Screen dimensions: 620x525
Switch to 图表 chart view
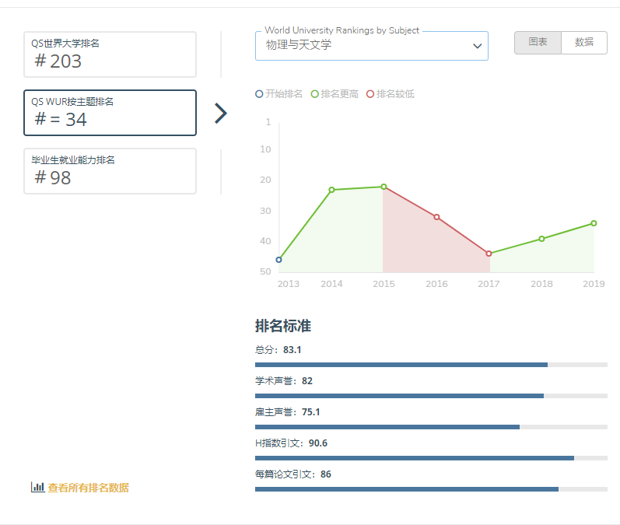(538, 43)
